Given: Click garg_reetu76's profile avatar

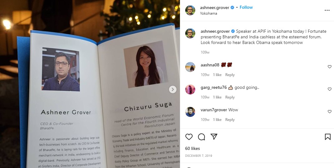Looking at the screenshot, I should pyautogui.click(x=190, y=89).
